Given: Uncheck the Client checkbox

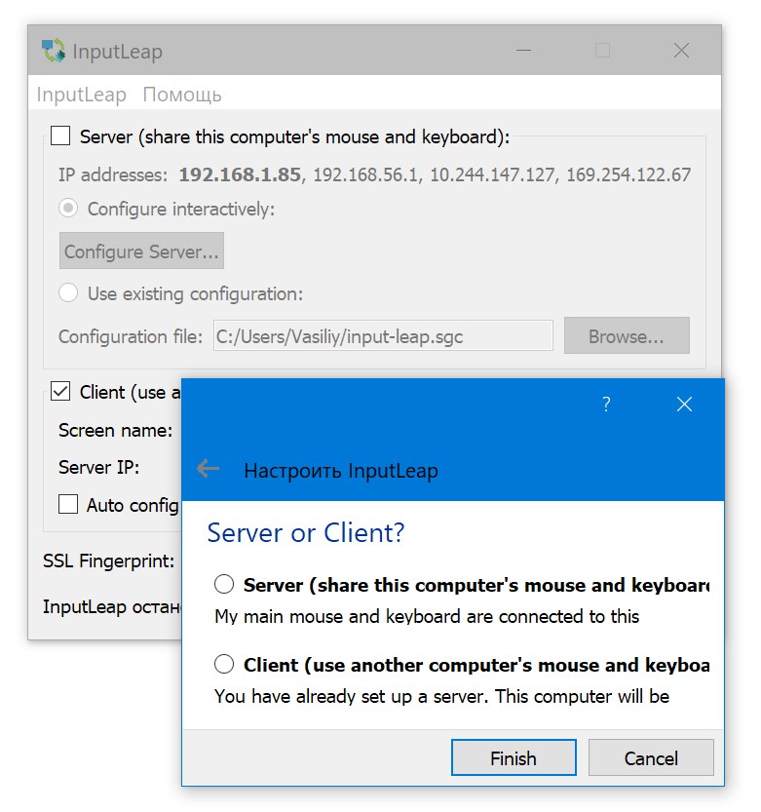Looking at the screenshot, I should tap(61, 392).
